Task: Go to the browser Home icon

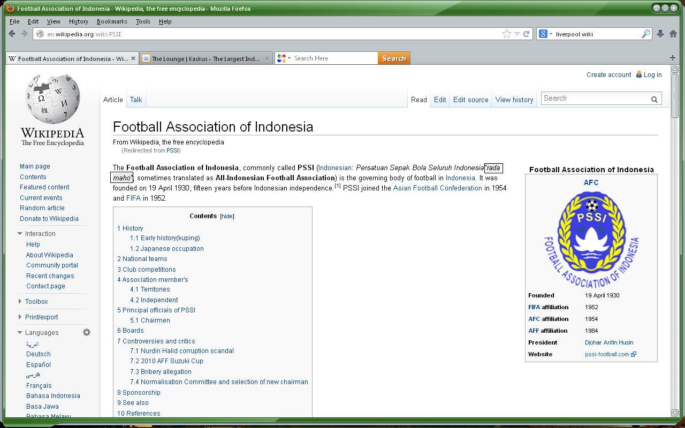Action: click(673, 34)
